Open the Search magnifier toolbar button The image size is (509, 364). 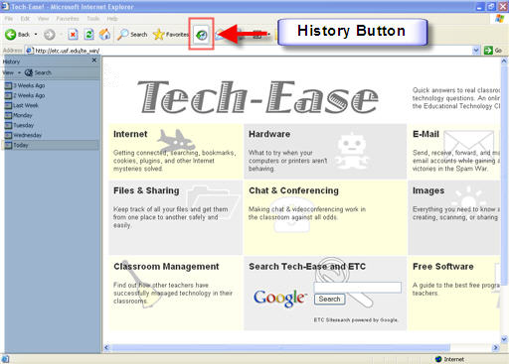[132, 35]
